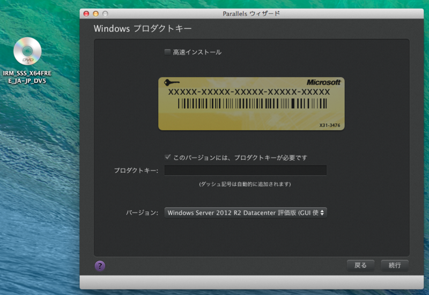Click the Windows プロダクトキー heading
The image size is (429, 295).
pos(143,28)
